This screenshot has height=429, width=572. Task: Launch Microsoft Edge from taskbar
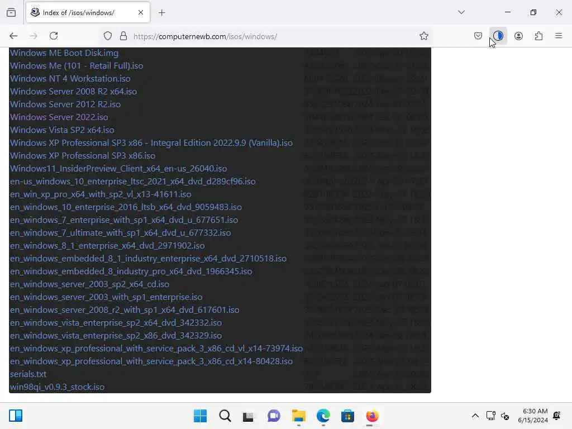[323, 416]
